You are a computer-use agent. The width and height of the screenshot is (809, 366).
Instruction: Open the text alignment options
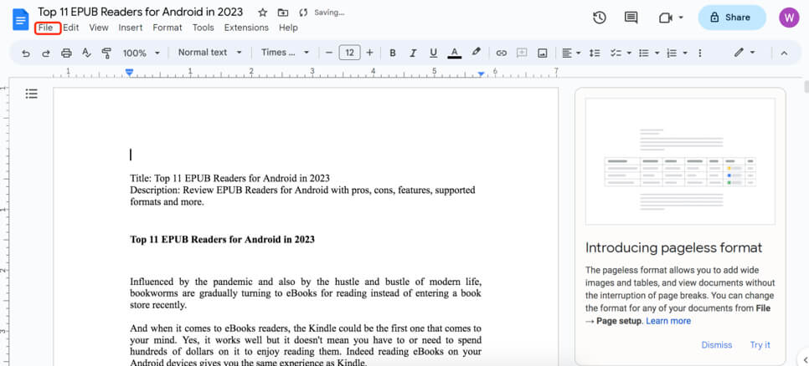tap(571, 53)
